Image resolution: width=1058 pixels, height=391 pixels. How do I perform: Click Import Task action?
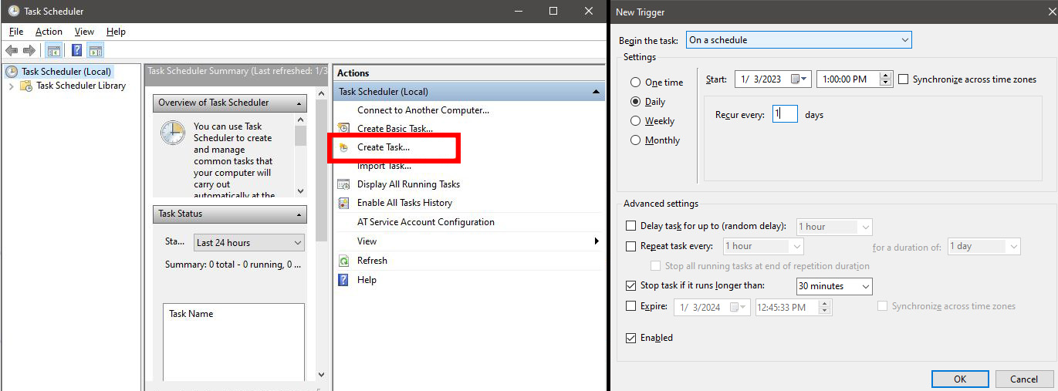tap(384, 166)
